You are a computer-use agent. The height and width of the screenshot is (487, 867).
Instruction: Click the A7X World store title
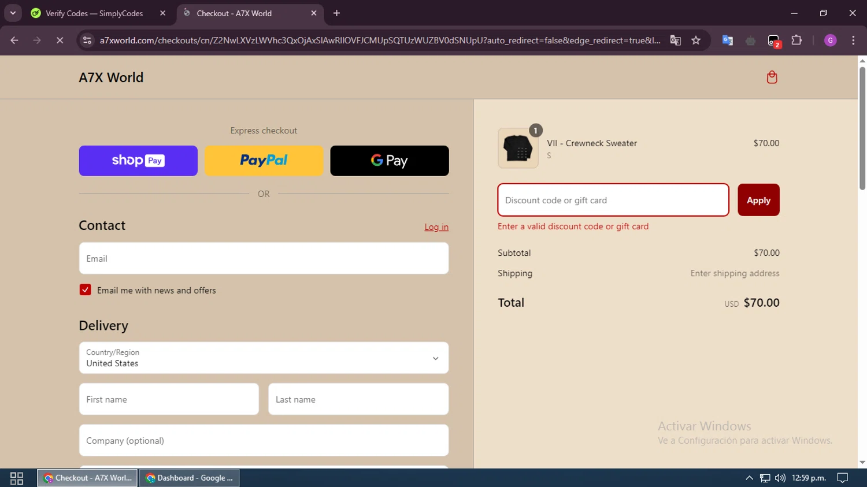tap(111, 77)
